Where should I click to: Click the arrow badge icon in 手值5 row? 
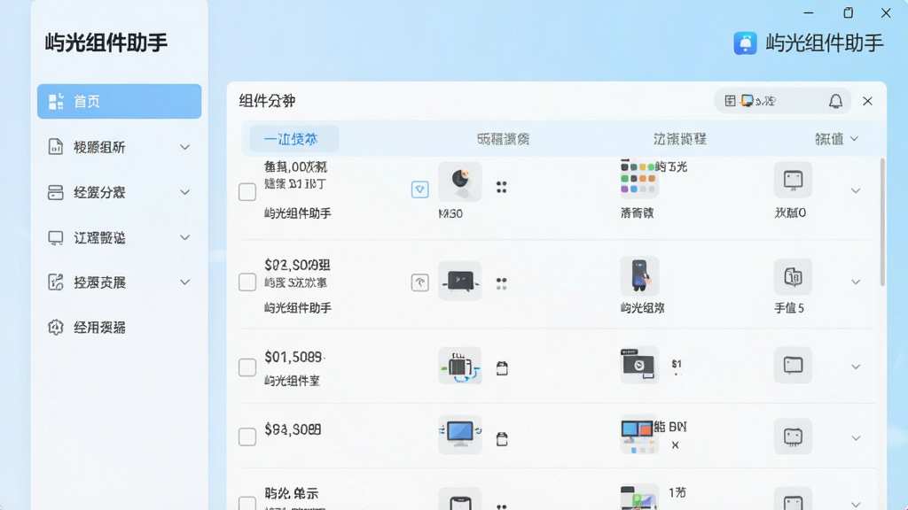click(419, 282)
